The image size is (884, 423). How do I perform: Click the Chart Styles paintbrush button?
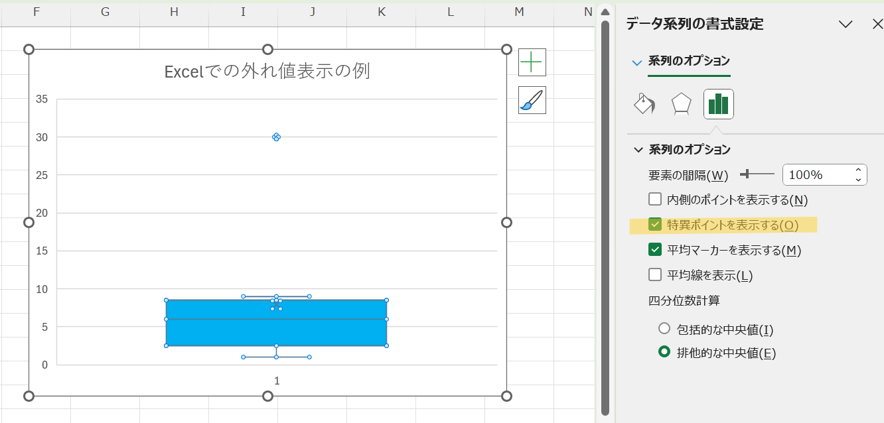click(532, 100)
